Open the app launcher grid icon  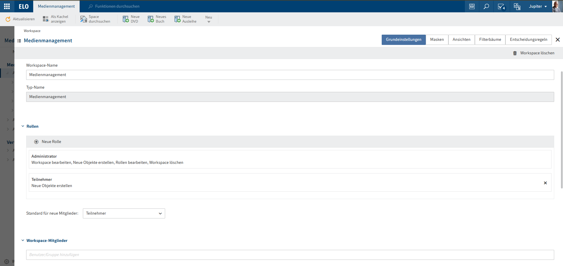click(7, 6)
